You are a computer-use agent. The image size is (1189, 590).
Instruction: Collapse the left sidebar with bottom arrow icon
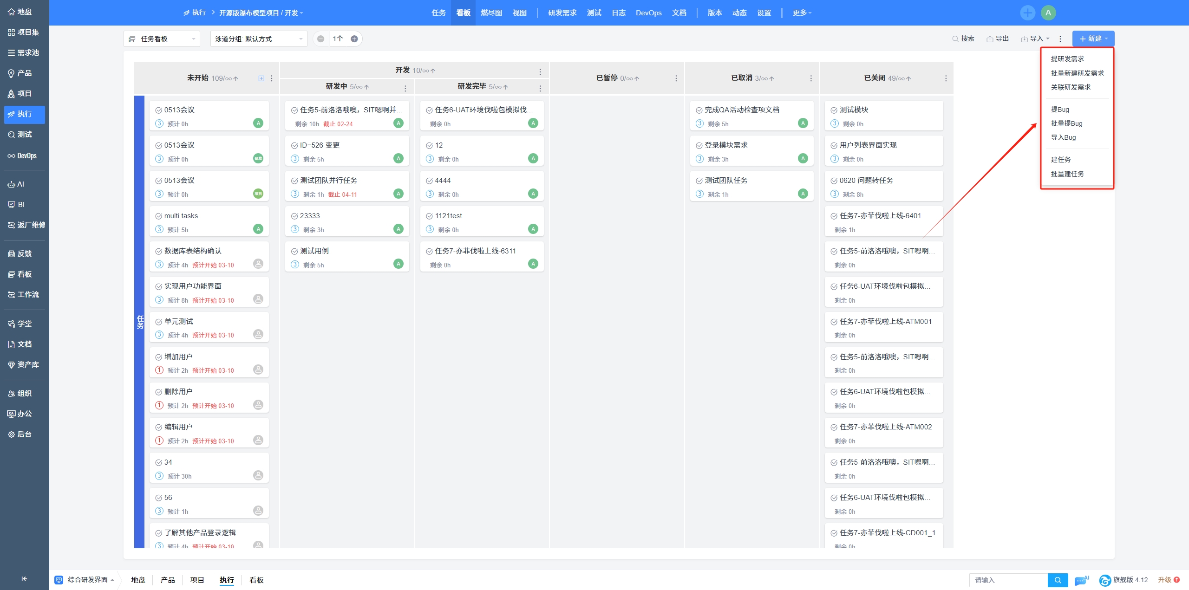click(24, 578)
